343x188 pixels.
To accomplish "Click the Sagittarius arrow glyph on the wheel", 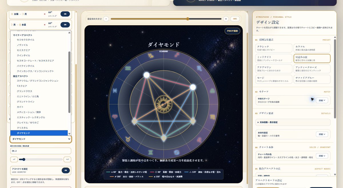I will click(x=177, y=55).
